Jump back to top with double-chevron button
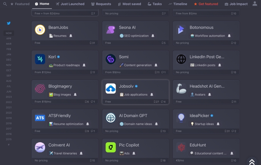 pyautogui.click(x=252, y=162)
